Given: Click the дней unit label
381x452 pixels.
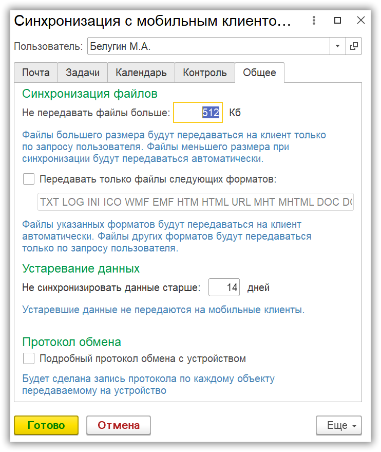Looking at the screenshot, I should (258, 287).
